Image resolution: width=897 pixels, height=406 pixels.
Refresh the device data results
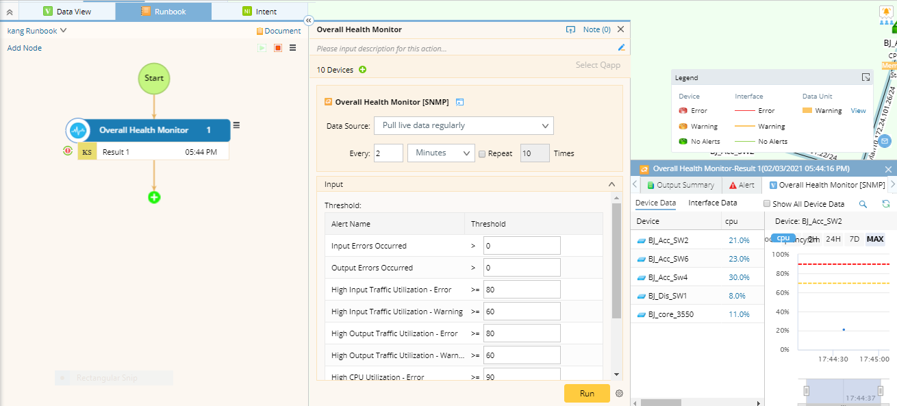[x=885, y=204]
